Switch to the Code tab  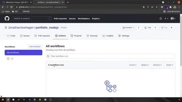tap(11, 36)
